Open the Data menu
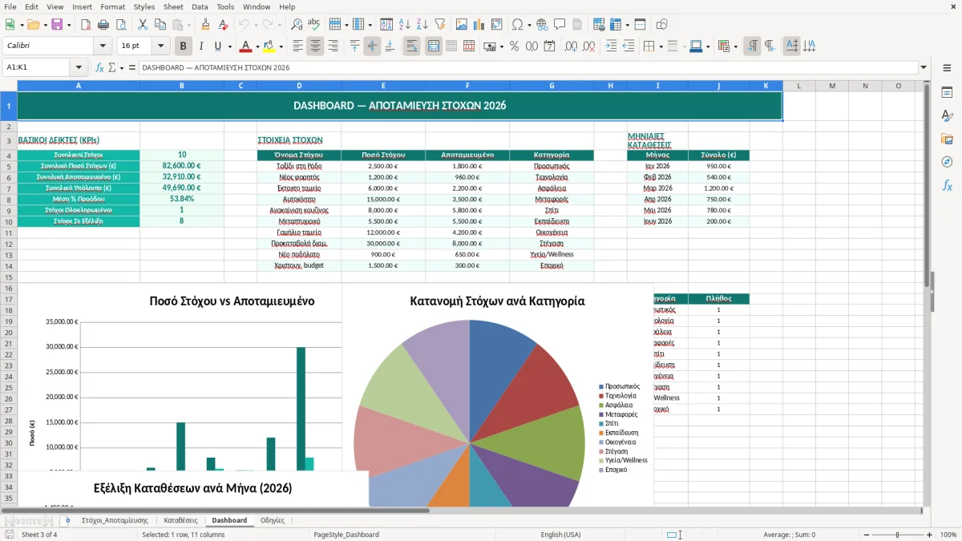This screenshot has width=962, height=541. 200,6
